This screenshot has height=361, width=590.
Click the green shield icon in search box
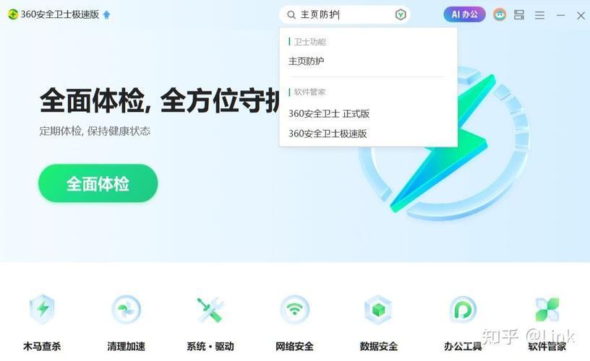tap(401, 14)
